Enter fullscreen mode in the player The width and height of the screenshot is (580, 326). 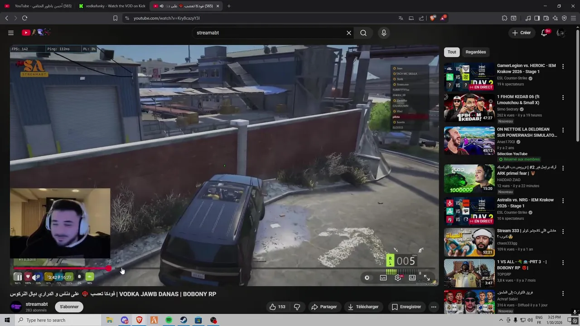pyautogui.click(x=427, y=278)
